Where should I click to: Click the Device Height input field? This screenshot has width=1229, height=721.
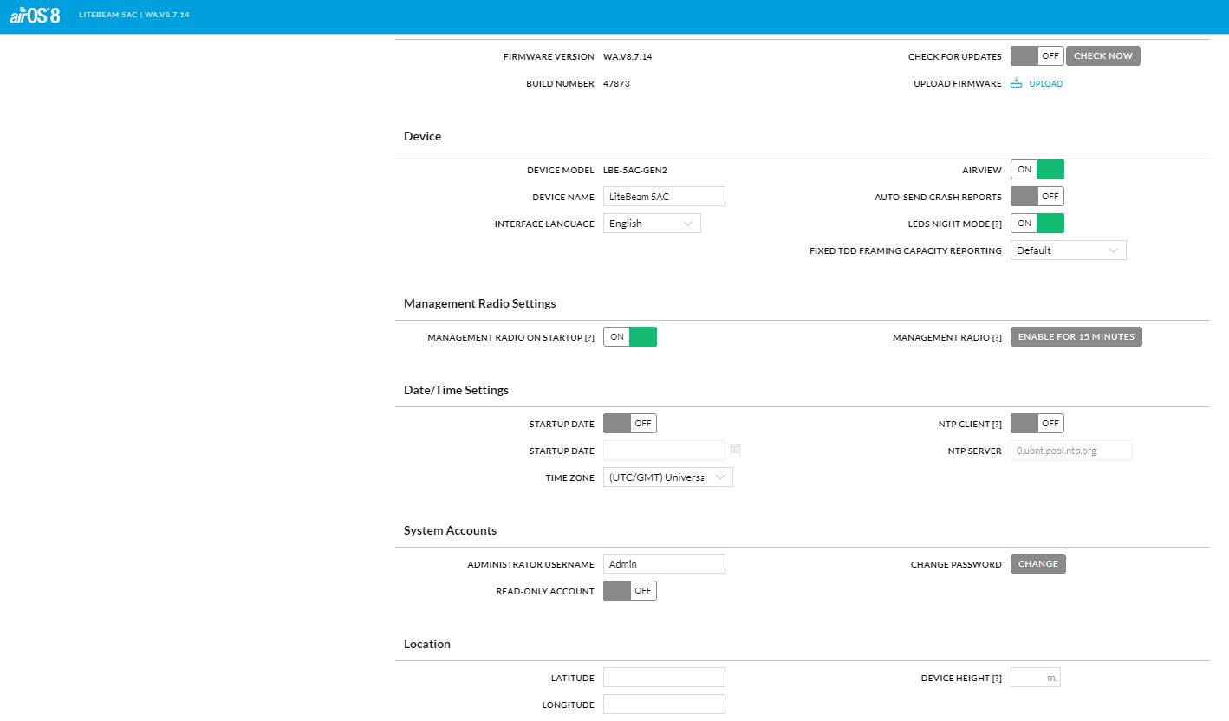point(1036,678)
